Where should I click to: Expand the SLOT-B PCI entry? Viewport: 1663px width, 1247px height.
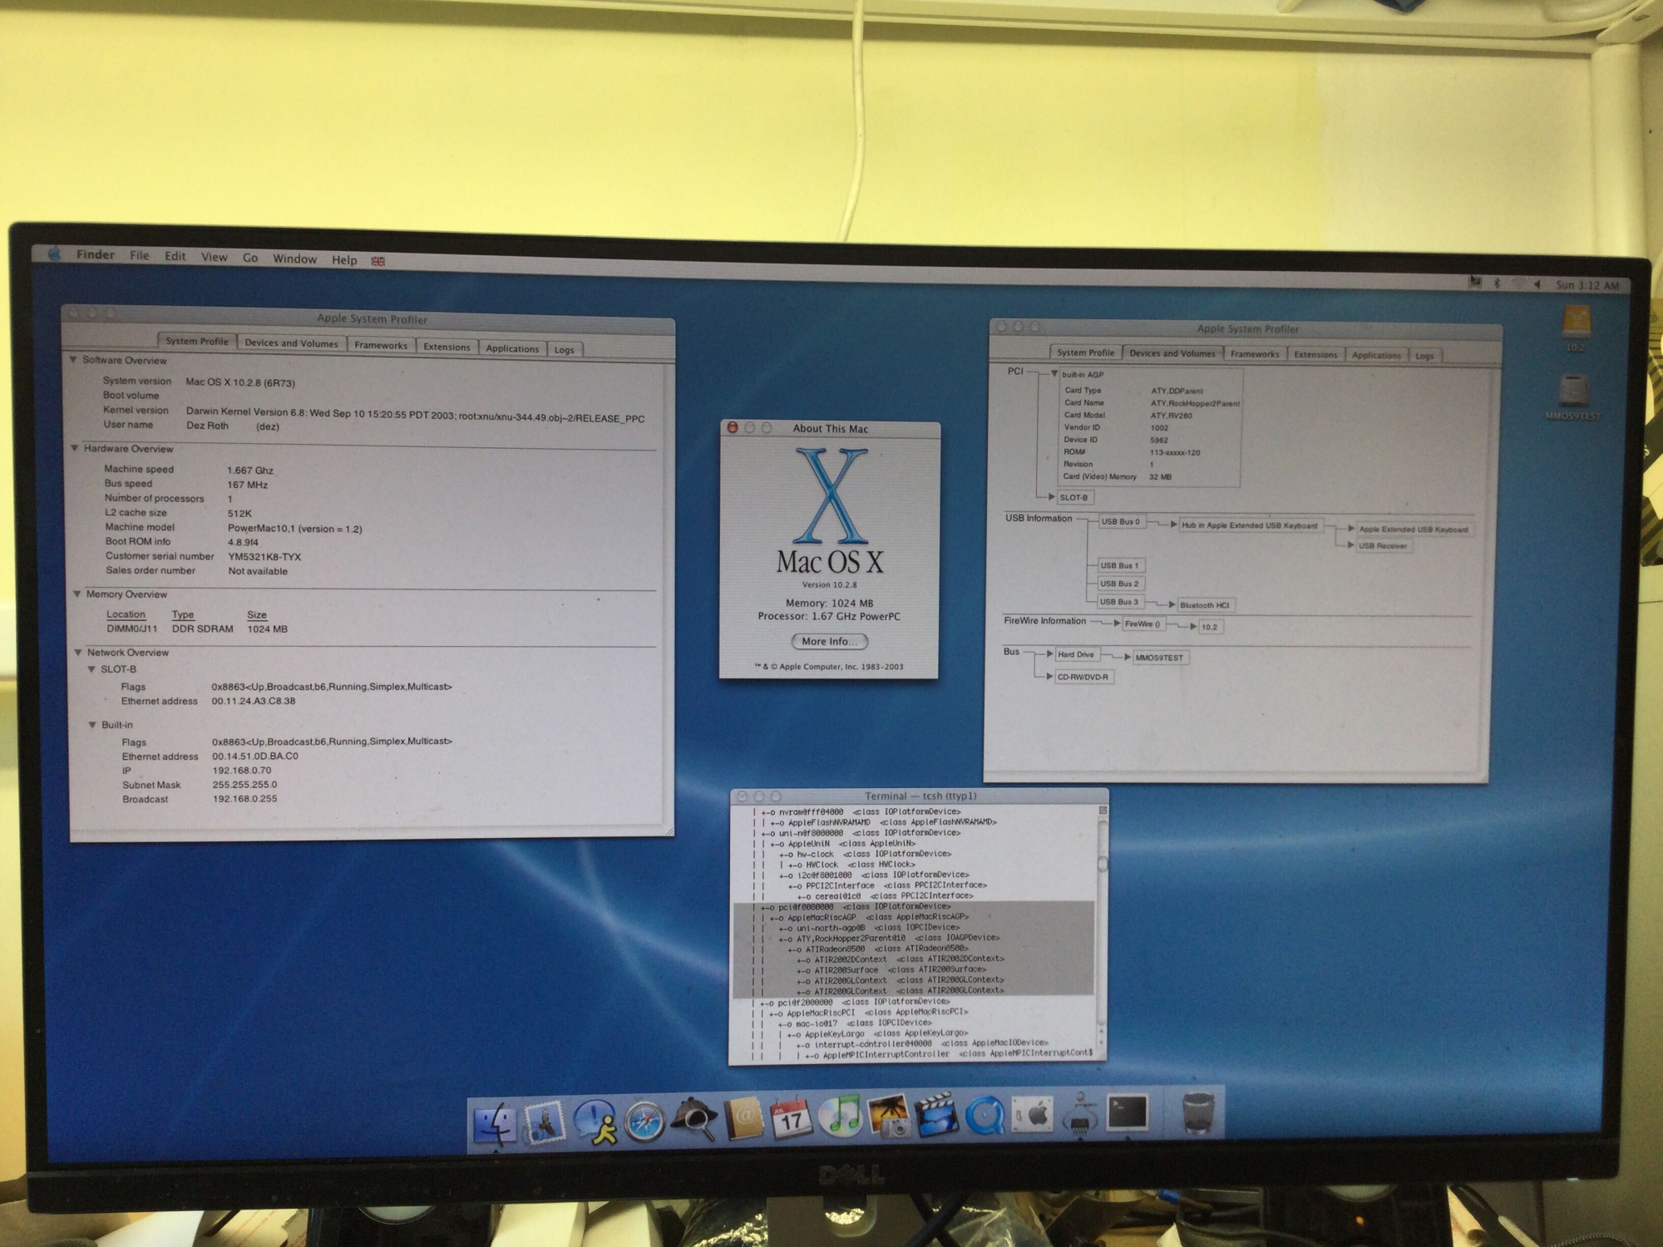point(1051,497)
